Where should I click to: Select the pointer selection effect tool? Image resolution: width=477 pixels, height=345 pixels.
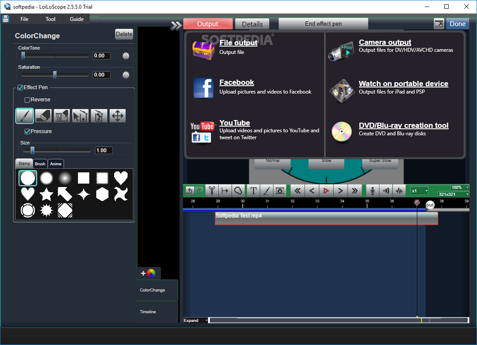click(x=80, y=116)
